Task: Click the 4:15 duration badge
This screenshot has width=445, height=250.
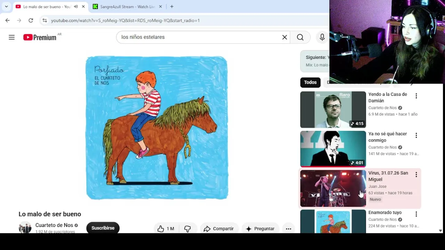Action: [357, 124]
